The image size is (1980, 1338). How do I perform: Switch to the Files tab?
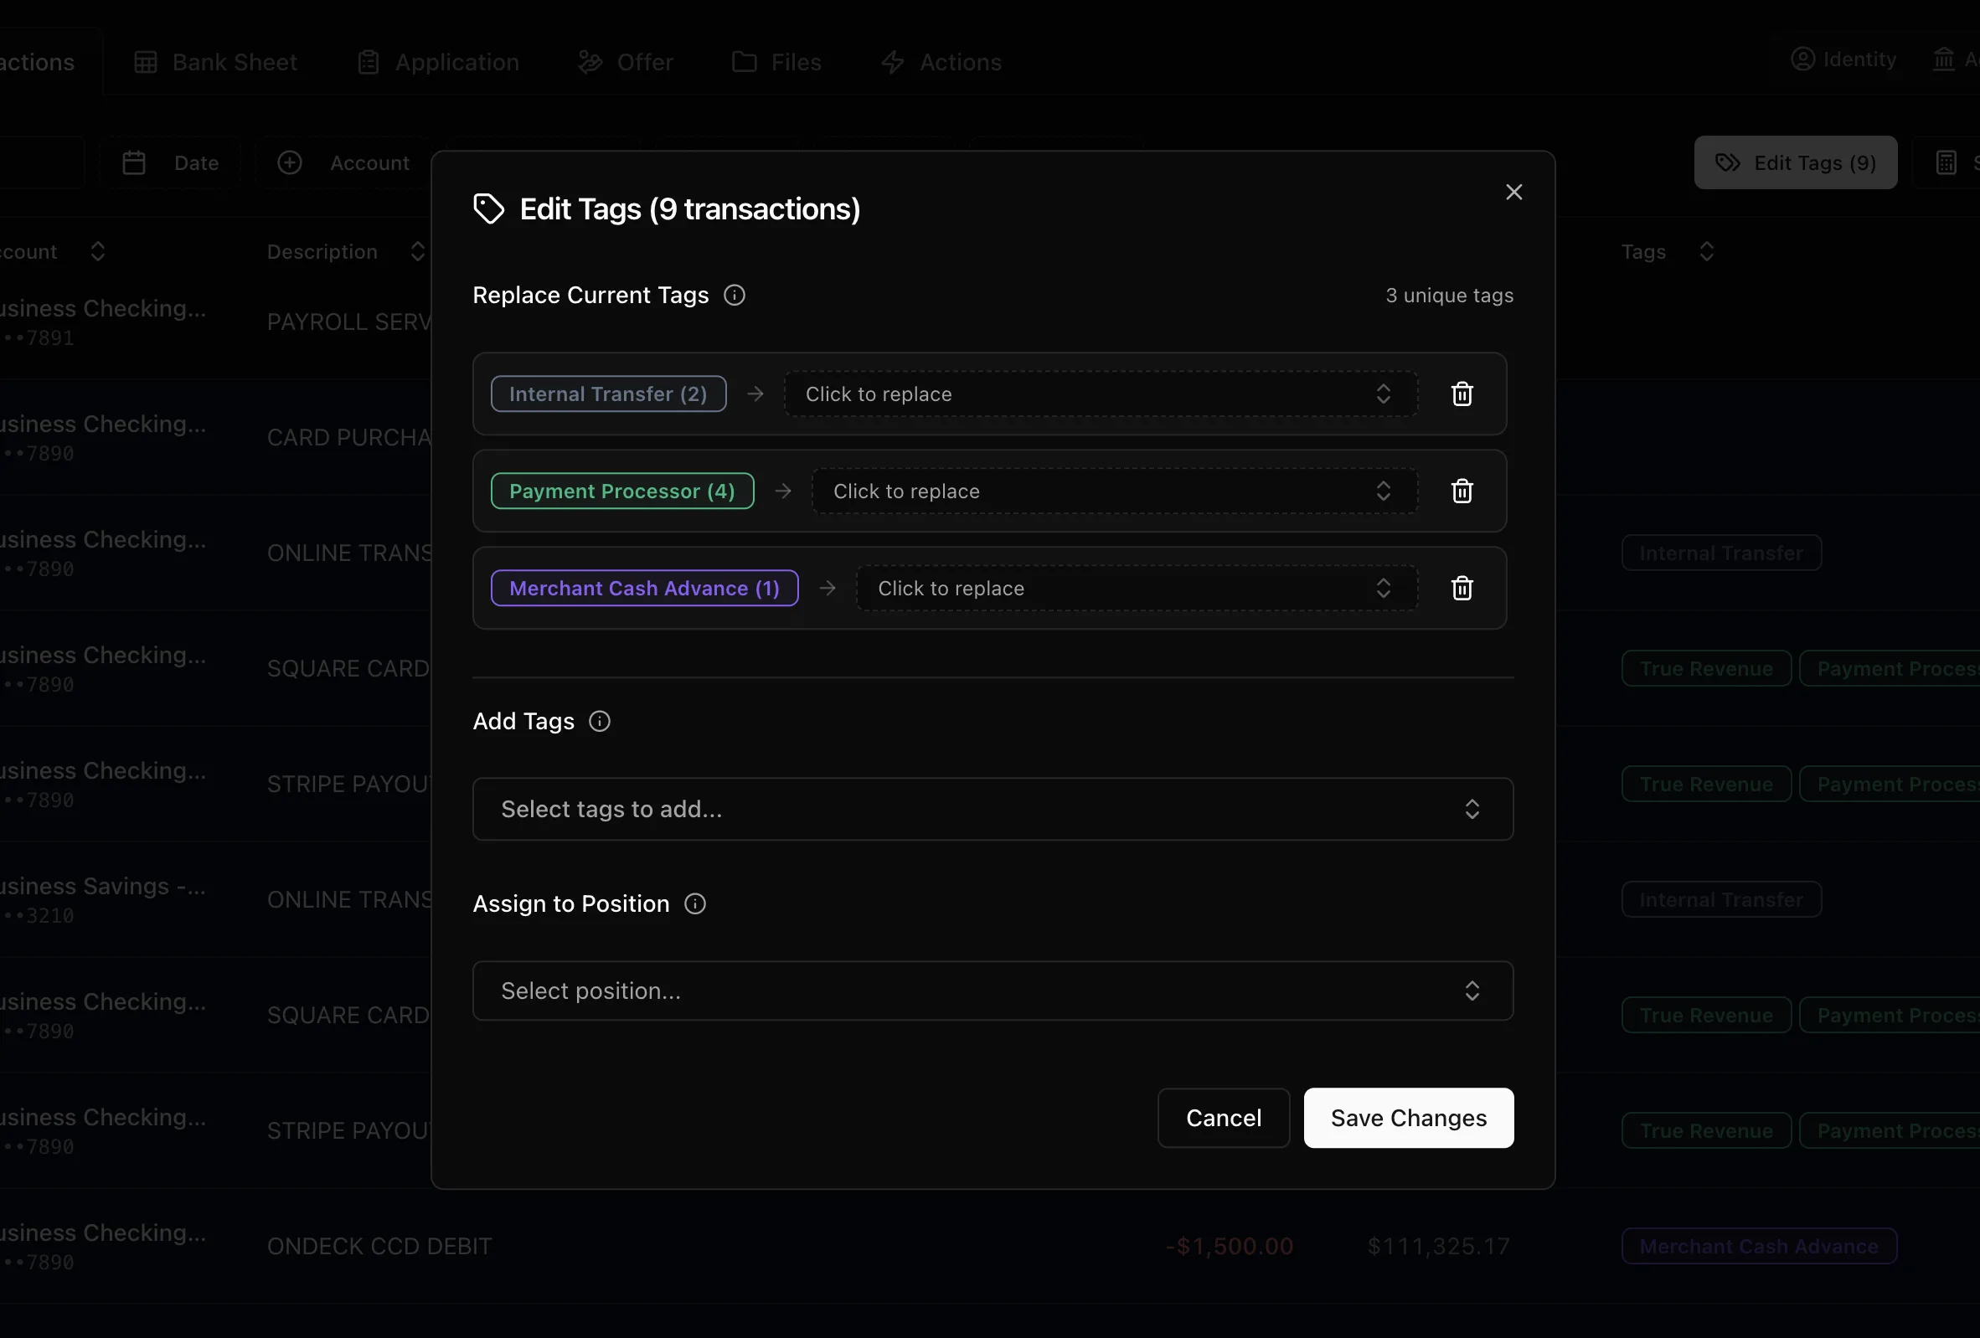[x=777, y=62]
